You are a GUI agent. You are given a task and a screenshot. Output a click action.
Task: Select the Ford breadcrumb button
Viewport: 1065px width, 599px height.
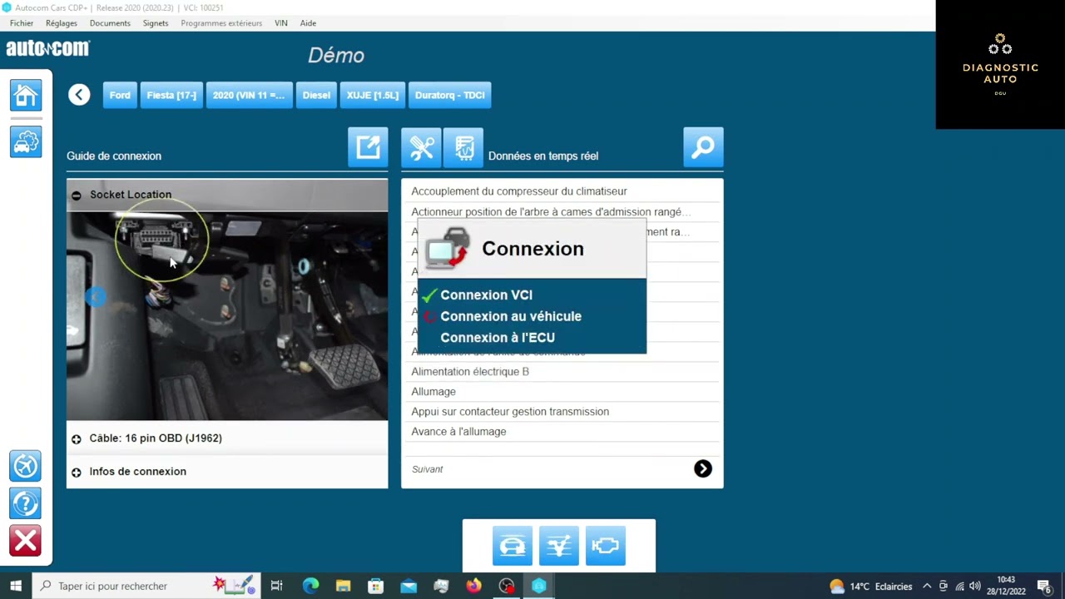click(x=120, y=95)
